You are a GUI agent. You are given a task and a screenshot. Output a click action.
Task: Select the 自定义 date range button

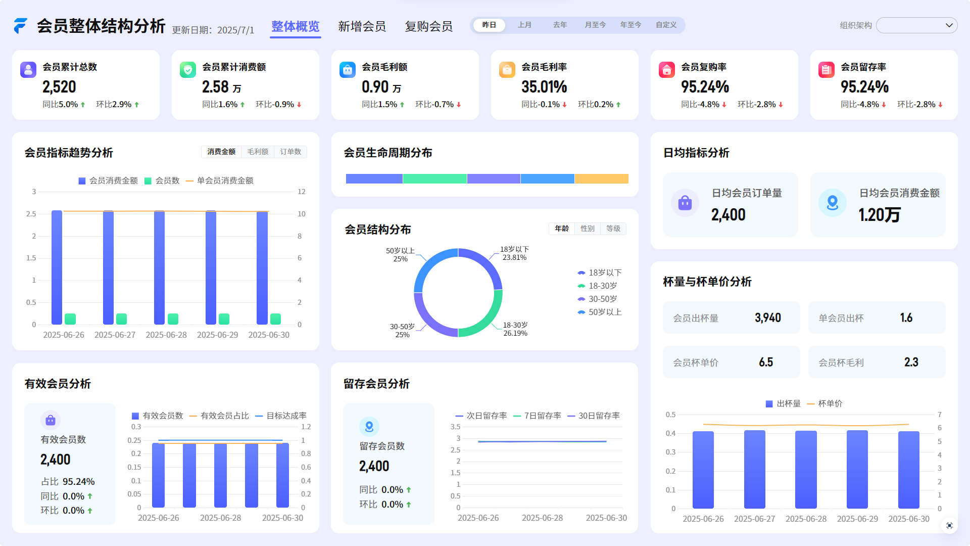666,25
